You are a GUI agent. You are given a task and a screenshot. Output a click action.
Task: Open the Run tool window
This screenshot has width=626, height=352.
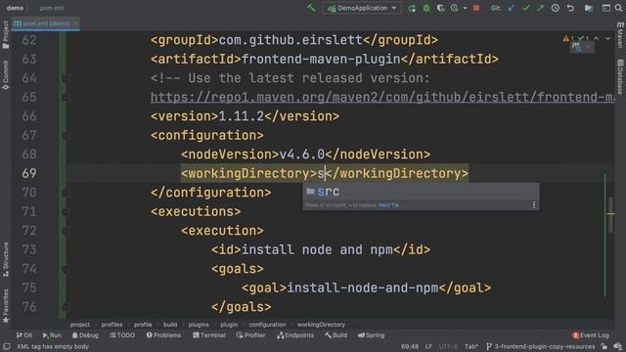pyautogui.click(x=52, y=335)
